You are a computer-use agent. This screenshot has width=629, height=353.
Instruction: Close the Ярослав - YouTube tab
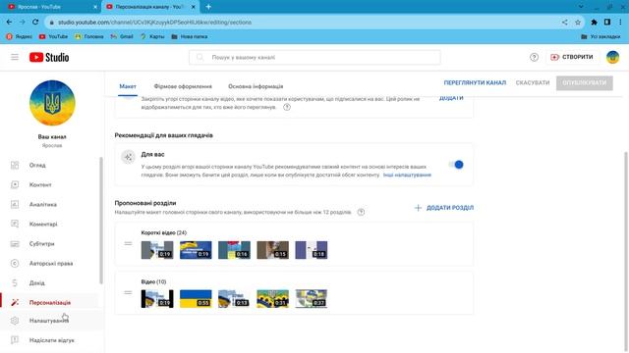(x=95, y=7)
